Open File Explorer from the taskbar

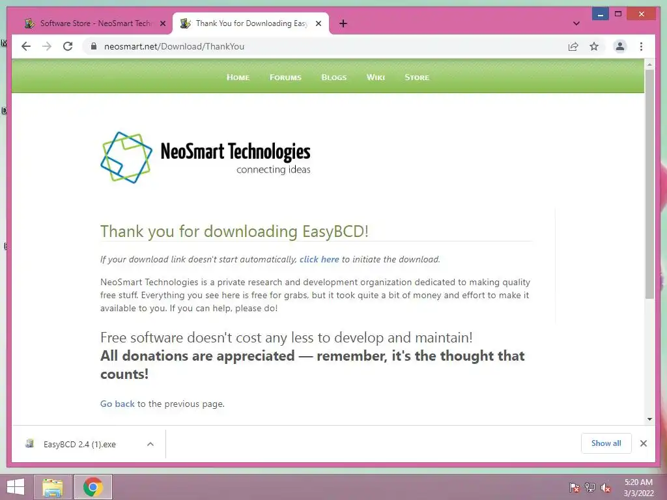click(53, 487)
